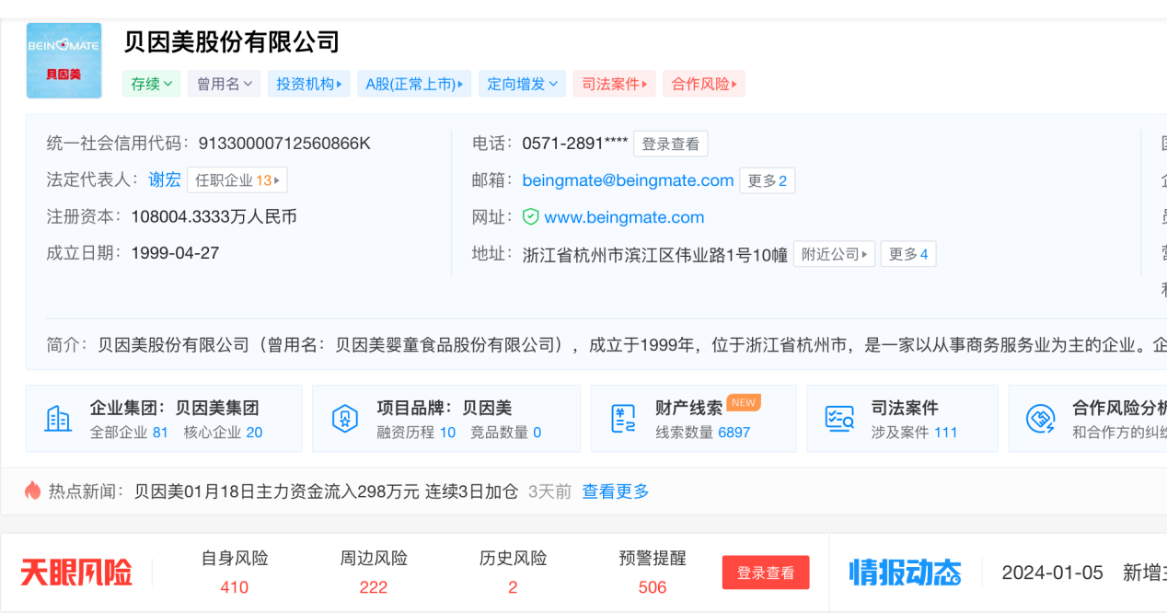The image size is (1167, 613).
Task: Click the 合作风险分析 handshake icon
Action: point(1041,419)
